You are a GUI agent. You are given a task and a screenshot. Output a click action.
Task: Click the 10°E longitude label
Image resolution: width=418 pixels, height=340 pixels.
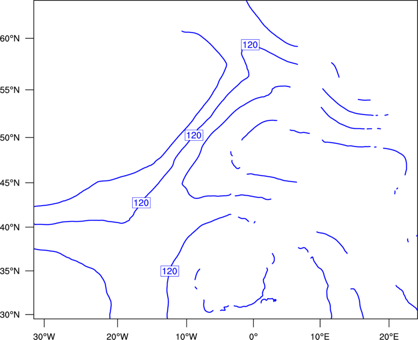pos(320,336)
